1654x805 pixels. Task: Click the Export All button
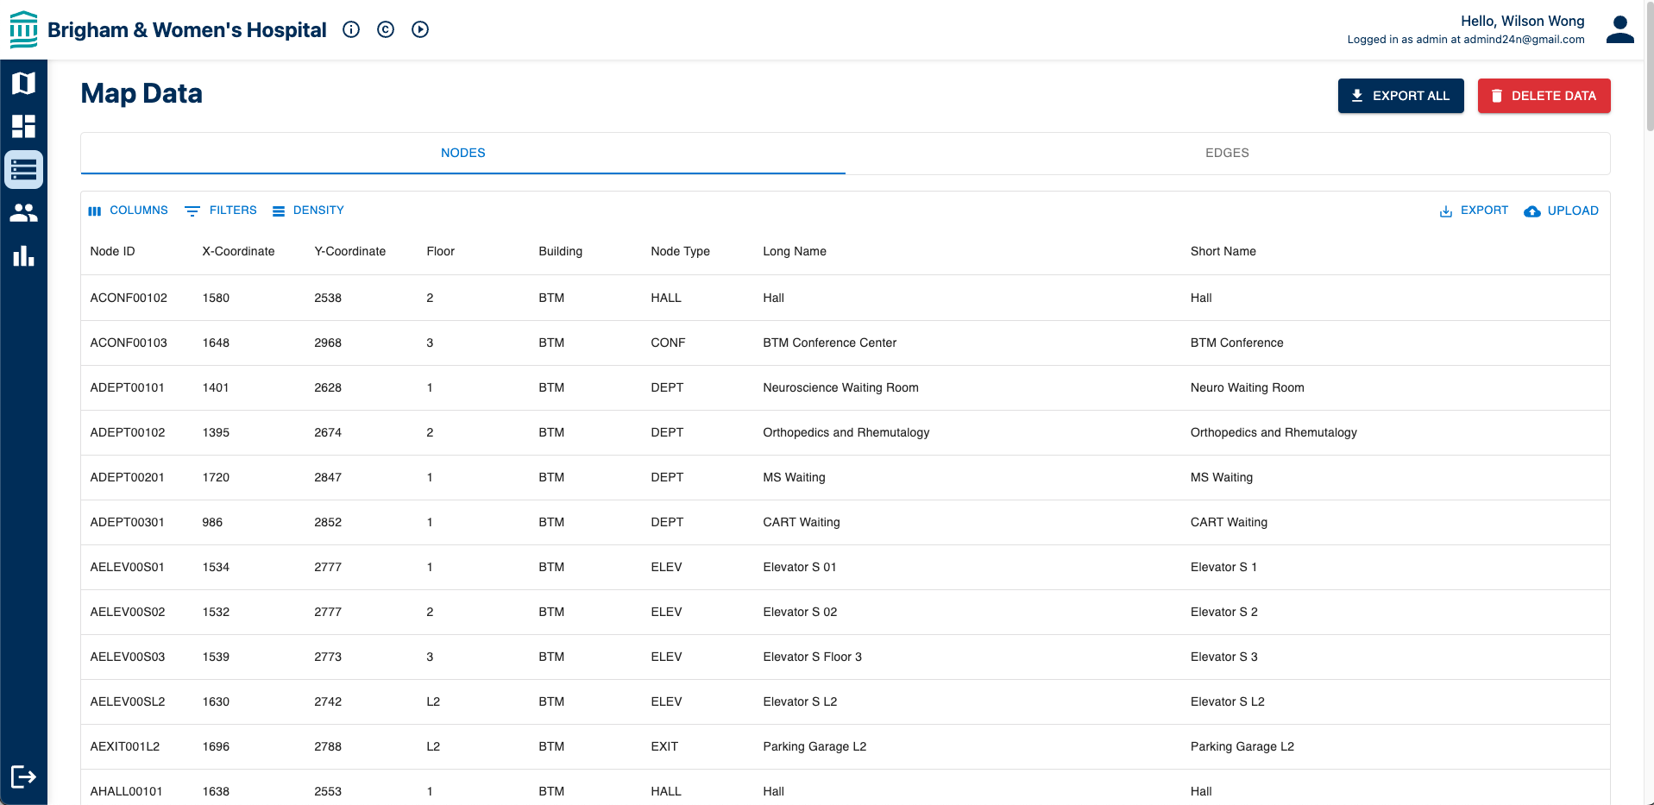point(1400,96)
